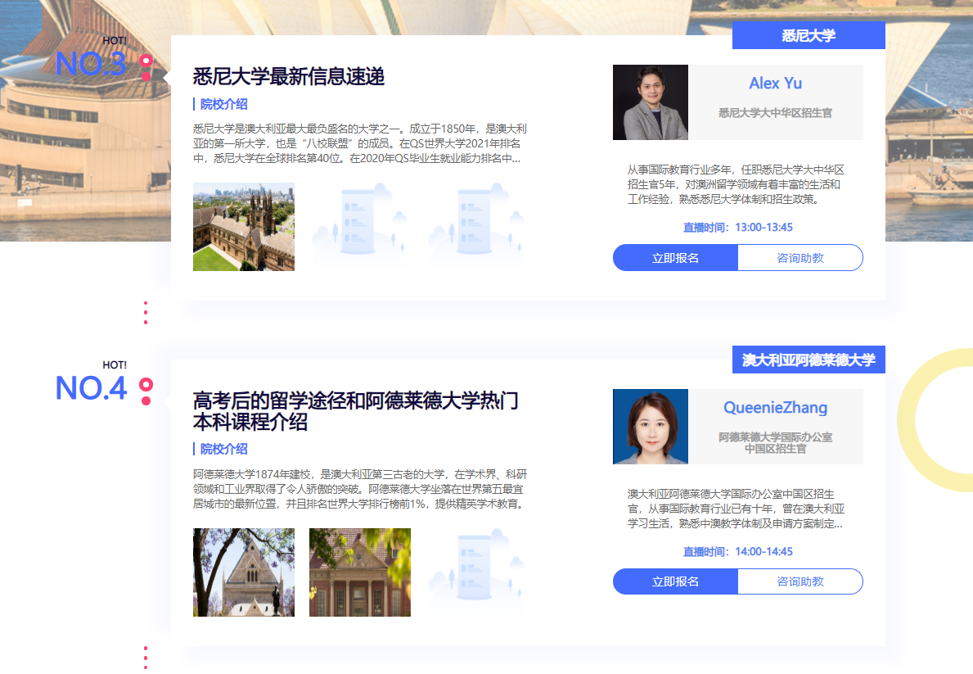Viewport: 973px width, 674px height.
Task: Click the HOT! label above NO.3
Action: (115, 40)
